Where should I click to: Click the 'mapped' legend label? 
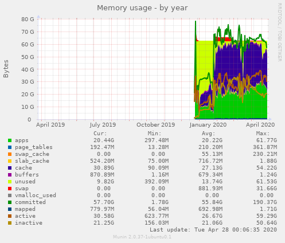[25, 209]
